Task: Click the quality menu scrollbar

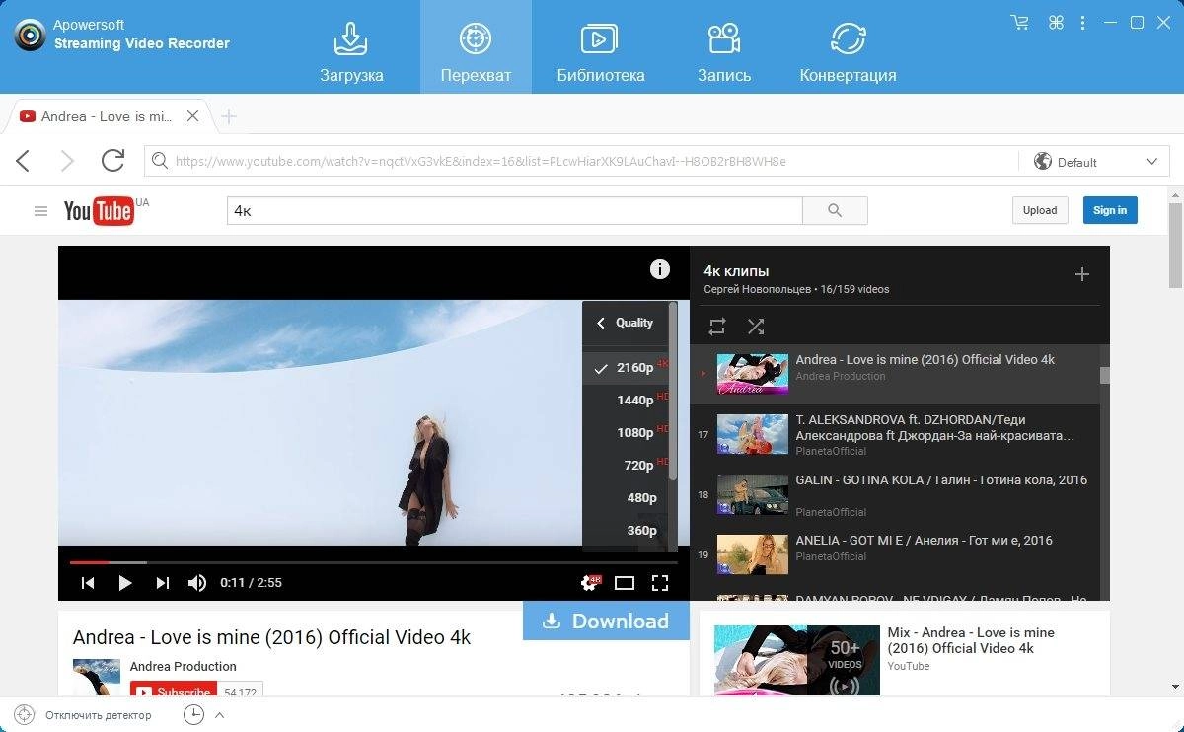Action: point(673,391)
